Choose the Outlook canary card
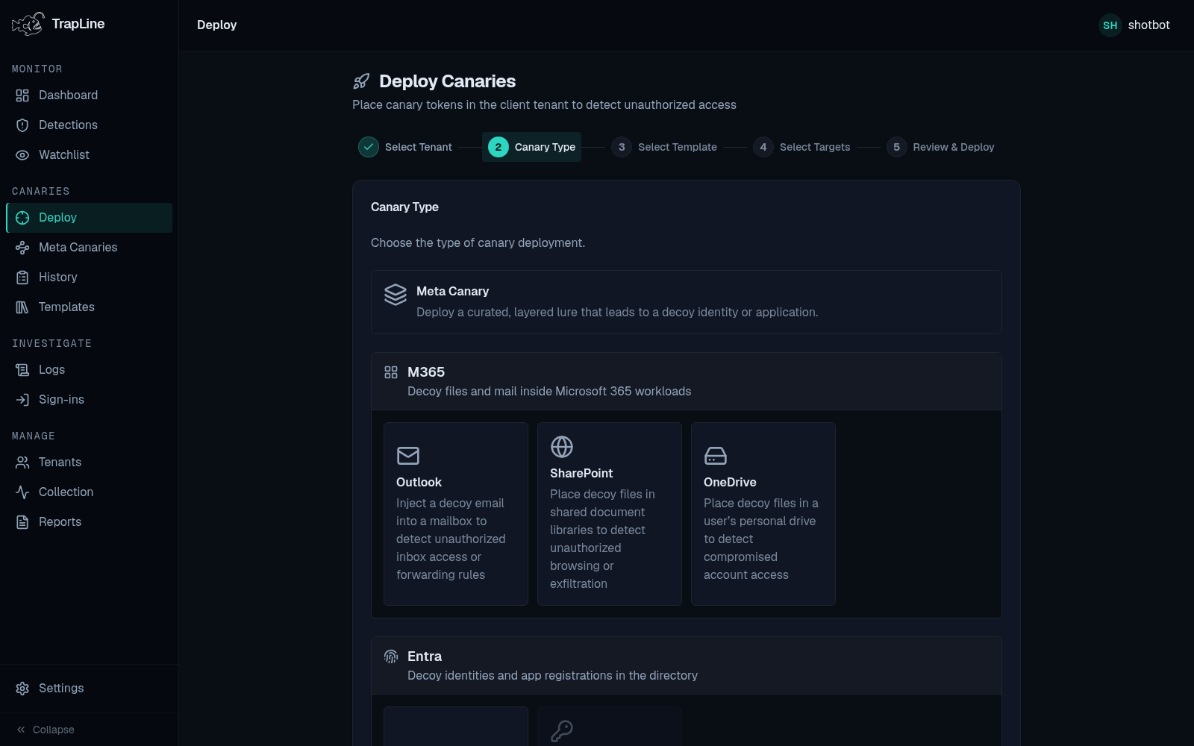This screenshot has height=746, width=1194. pos(456,514)
